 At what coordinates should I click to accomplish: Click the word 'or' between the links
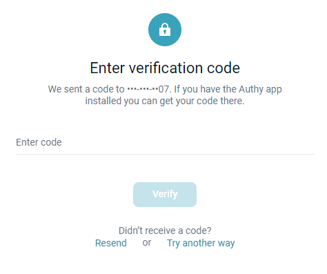[147, 242]
